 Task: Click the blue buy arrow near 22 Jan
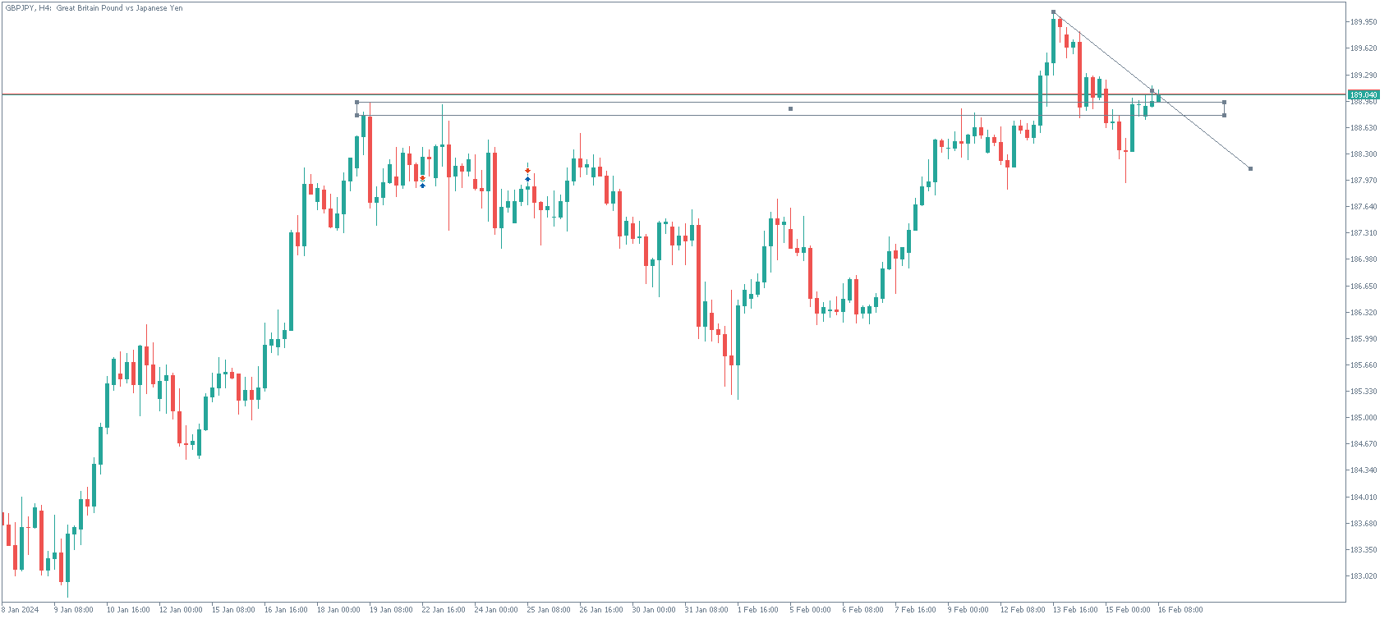coord(422,186)
